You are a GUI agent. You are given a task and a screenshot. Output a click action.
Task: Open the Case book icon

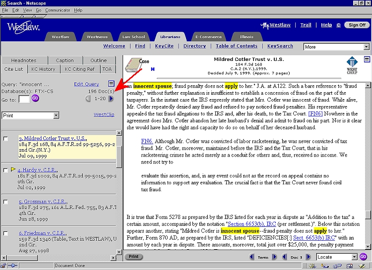click(134, 65)
